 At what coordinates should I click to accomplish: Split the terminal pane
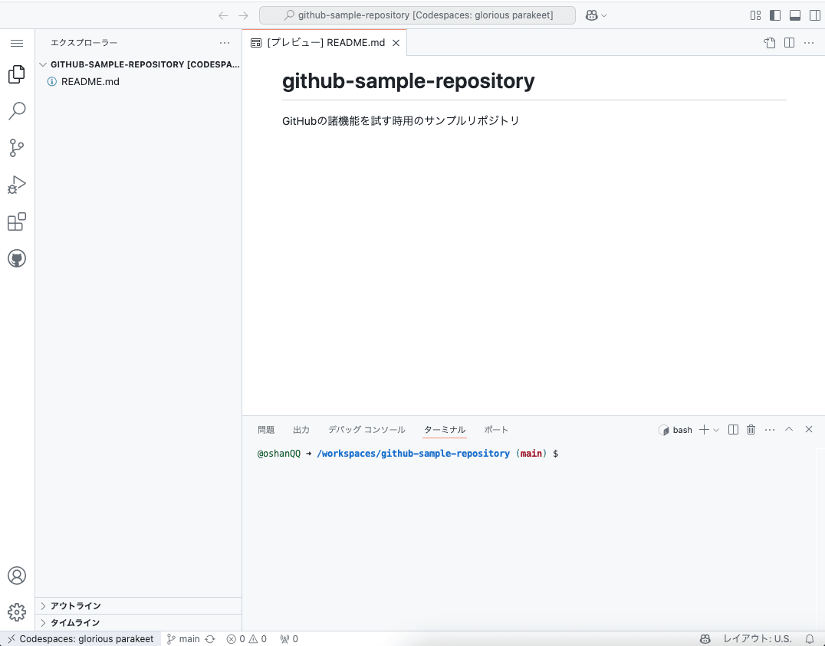[x=733, y=430]
